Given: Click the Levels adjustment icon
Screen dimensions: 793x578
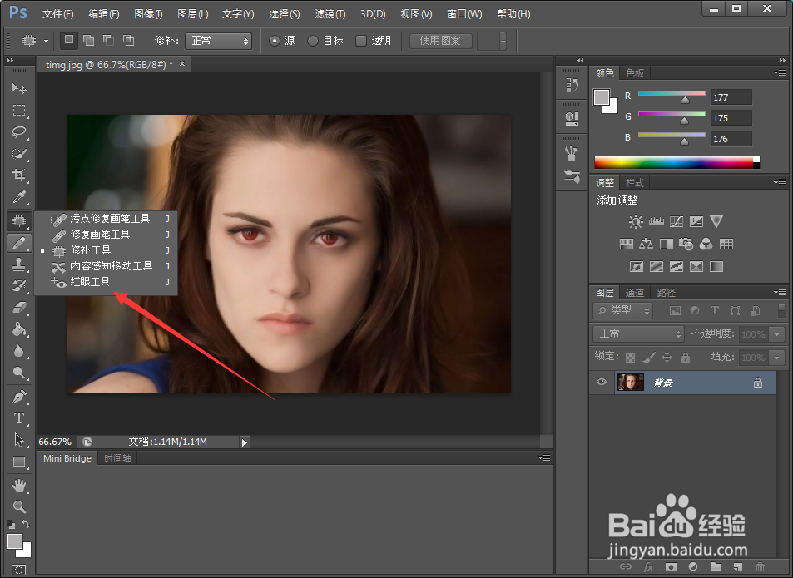Looking at the screenshot, I should pos(656,221).
